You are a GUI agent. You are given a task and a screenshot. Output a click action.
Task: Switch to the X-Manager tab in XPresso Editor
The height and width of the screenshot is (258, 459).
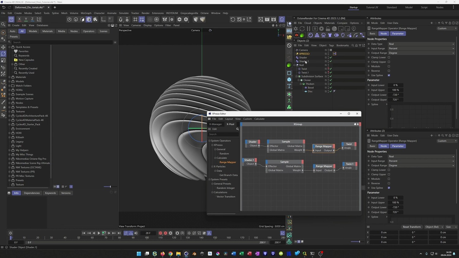pyautogui.click(x=215, y=124)
